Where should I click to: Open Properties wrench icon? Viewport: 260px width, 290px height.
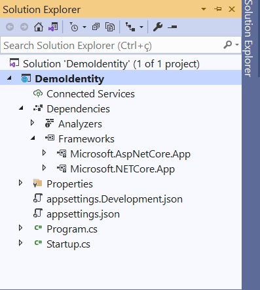click(158, 27)
